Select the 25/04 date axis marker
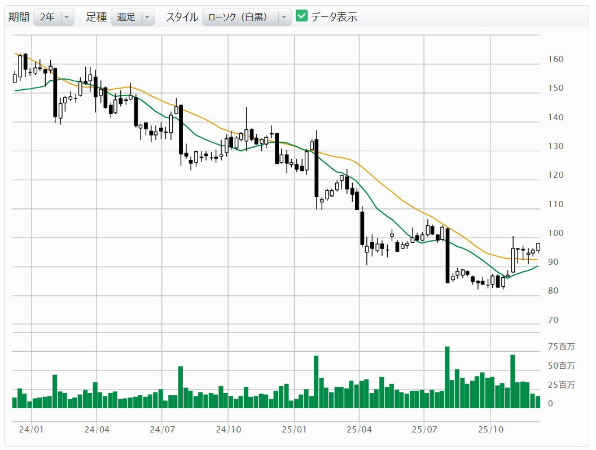This screenshot has height=450, width=596. pos(360,430)
